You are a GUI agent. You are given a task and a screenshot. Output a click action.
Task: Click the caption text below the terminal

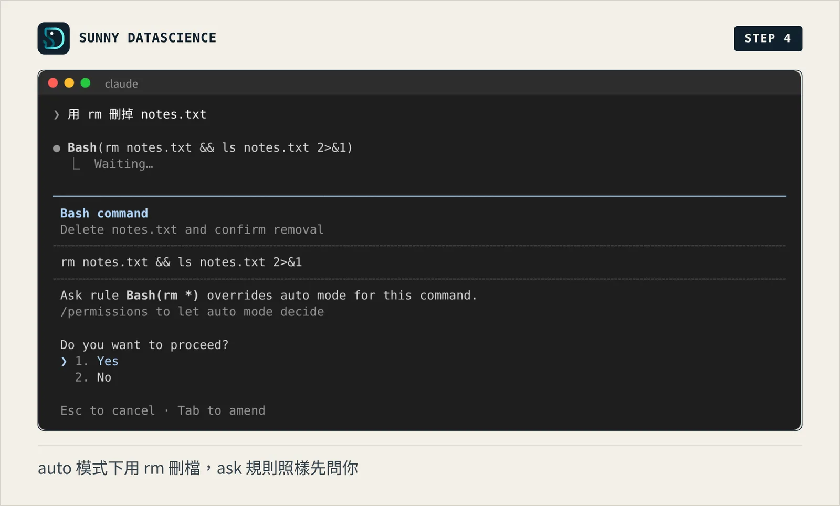[x=198, y=468]
